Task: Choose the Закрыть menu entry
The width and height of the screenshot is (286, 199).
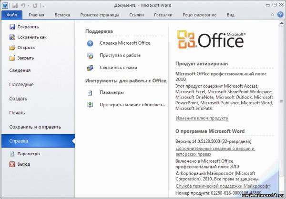Action: click(21, 58)
